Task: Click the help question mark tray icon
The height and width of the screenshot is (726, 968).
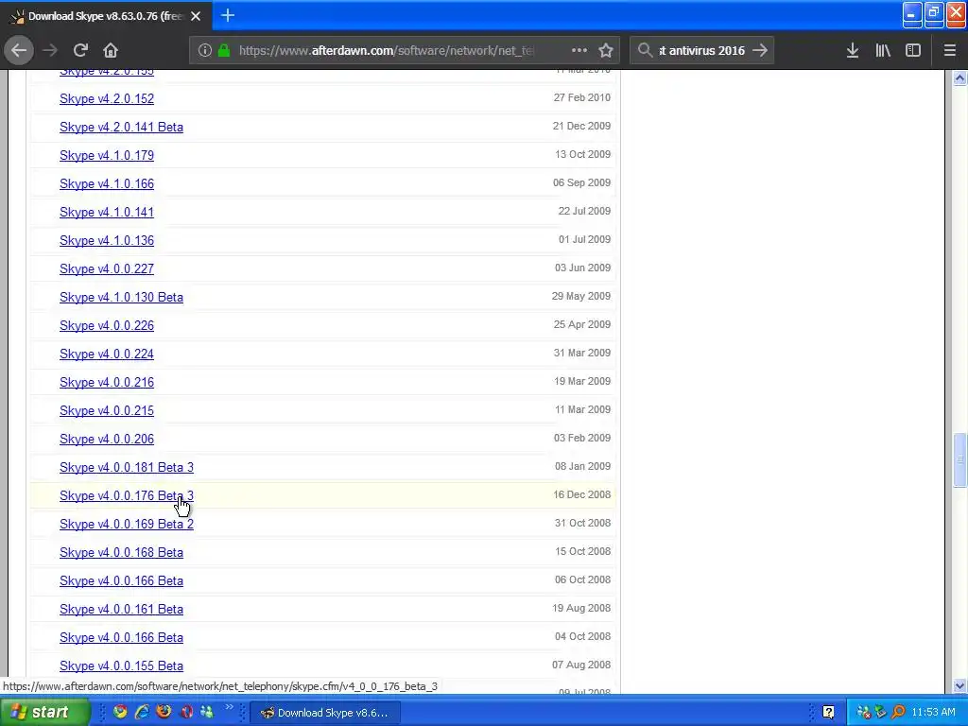Action: coord(828,713)
